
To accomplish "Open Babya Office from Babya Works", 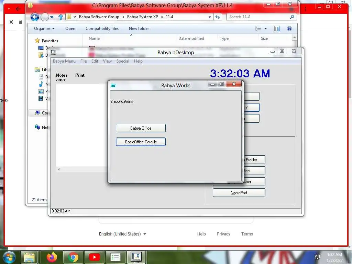I will click(x=141, y=128).
